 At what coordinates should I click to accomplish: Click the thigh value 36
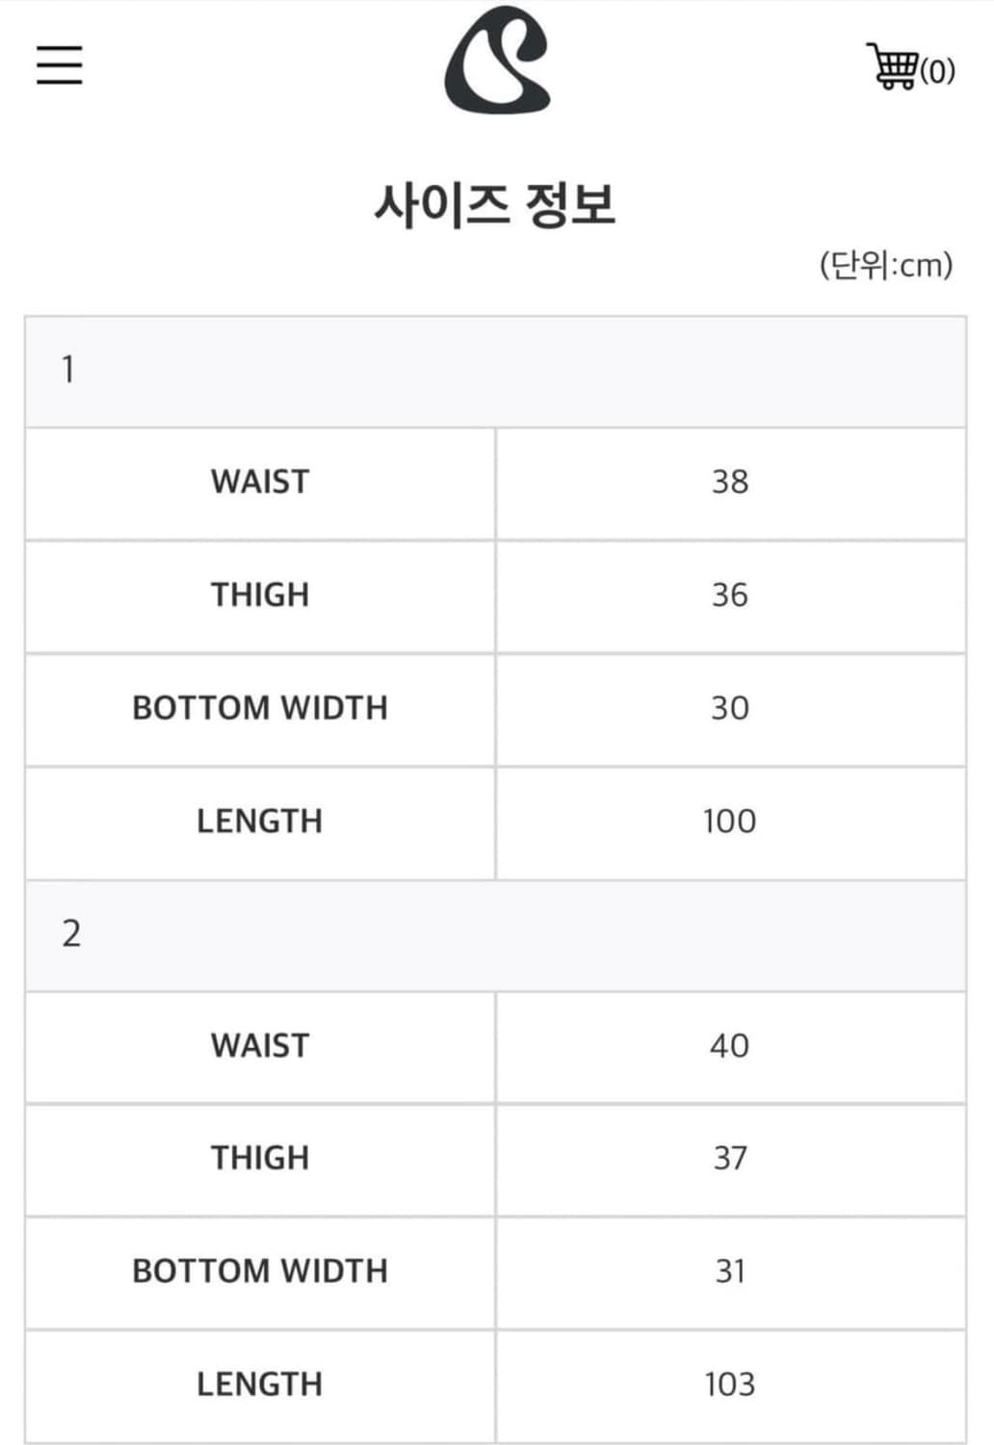[x=730, y=595]
